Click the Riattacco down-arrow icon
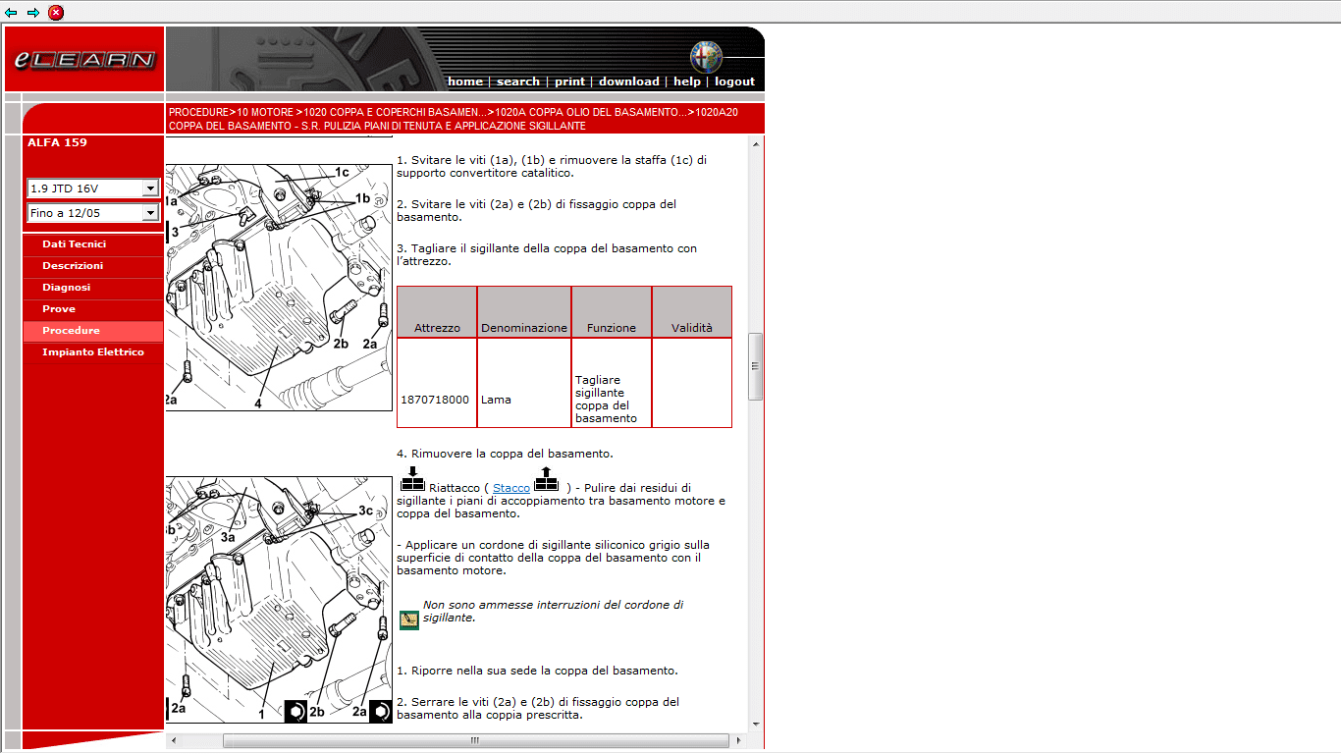 click(412, 479)
